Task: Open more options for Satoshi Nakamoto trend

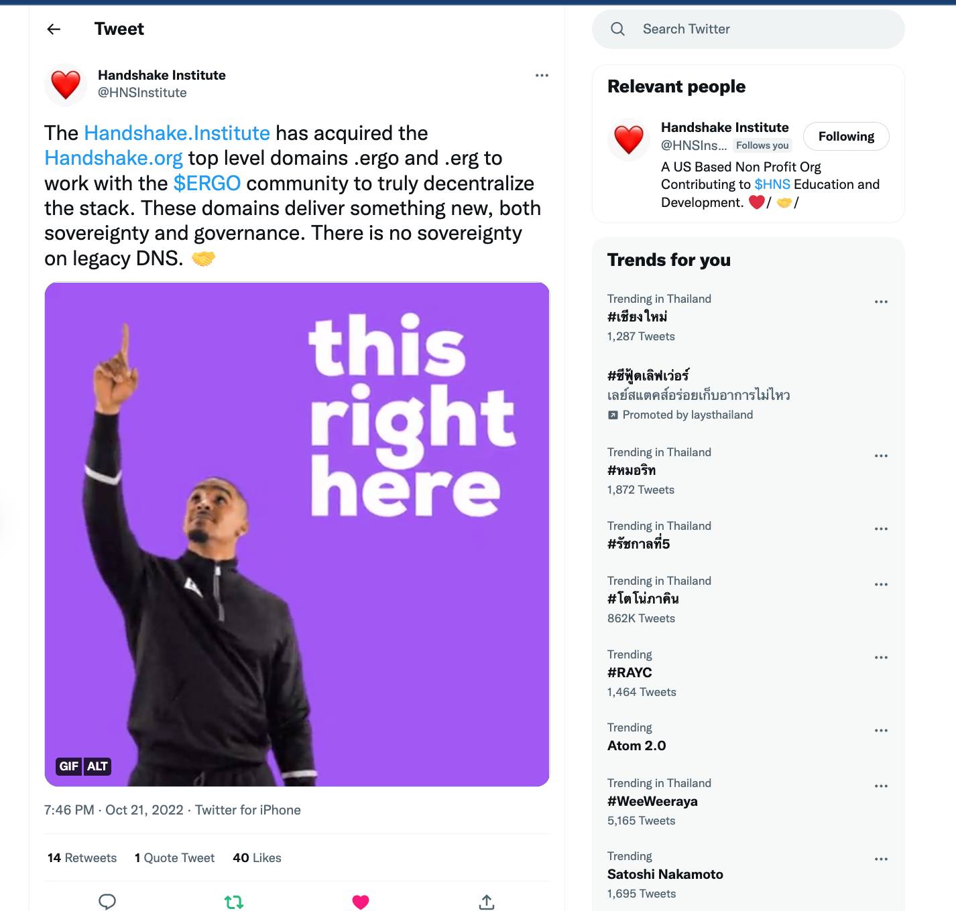Action: [881, 859]
